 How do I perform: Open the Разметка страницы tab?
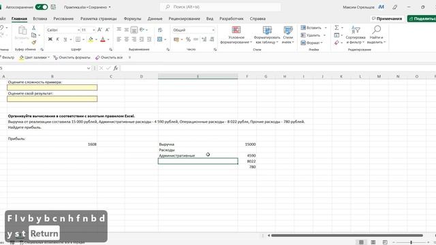pyautogui.click(x=98, y=18)
